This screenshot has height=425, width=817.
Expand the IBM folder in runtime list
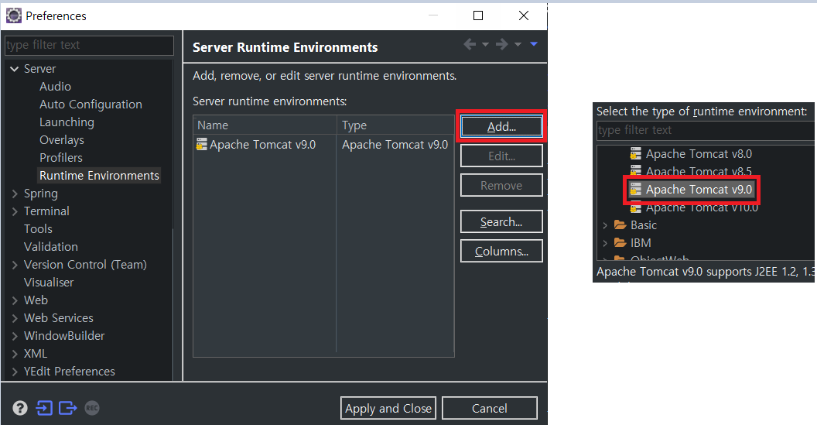605,243
